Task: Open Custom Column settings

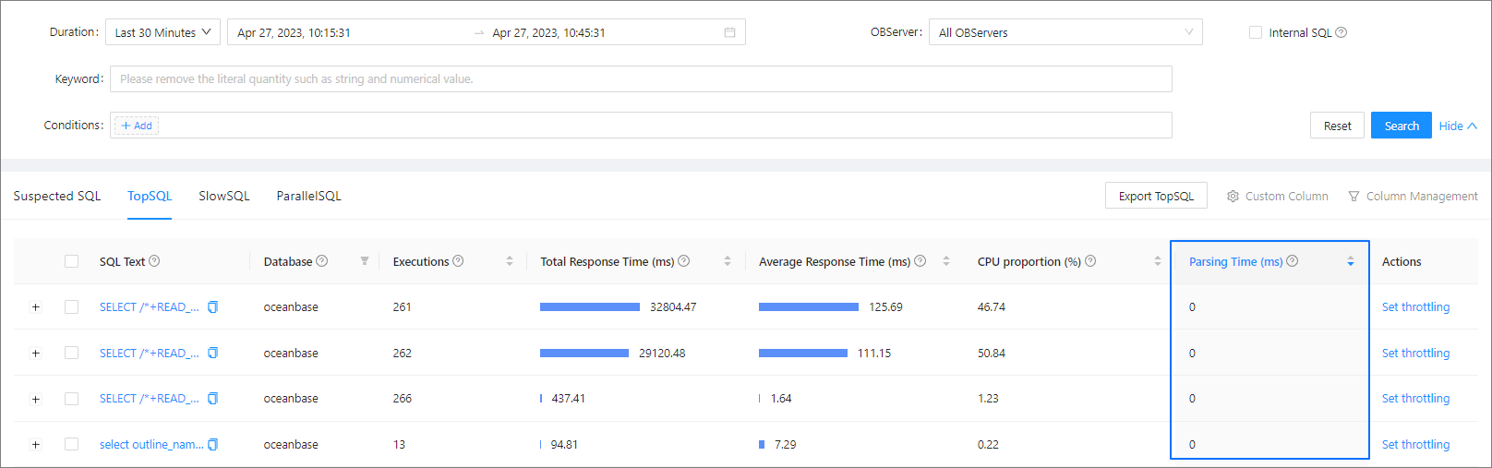Action: click(x=1277, y=196)
